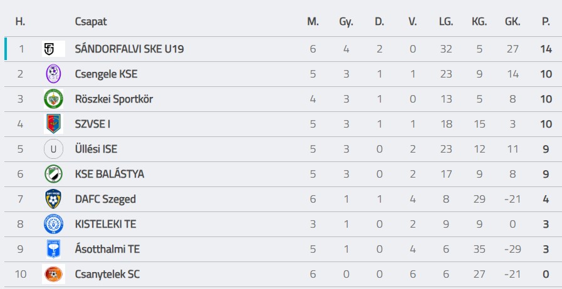Click the LG. goals scored header

pos(446,21)
